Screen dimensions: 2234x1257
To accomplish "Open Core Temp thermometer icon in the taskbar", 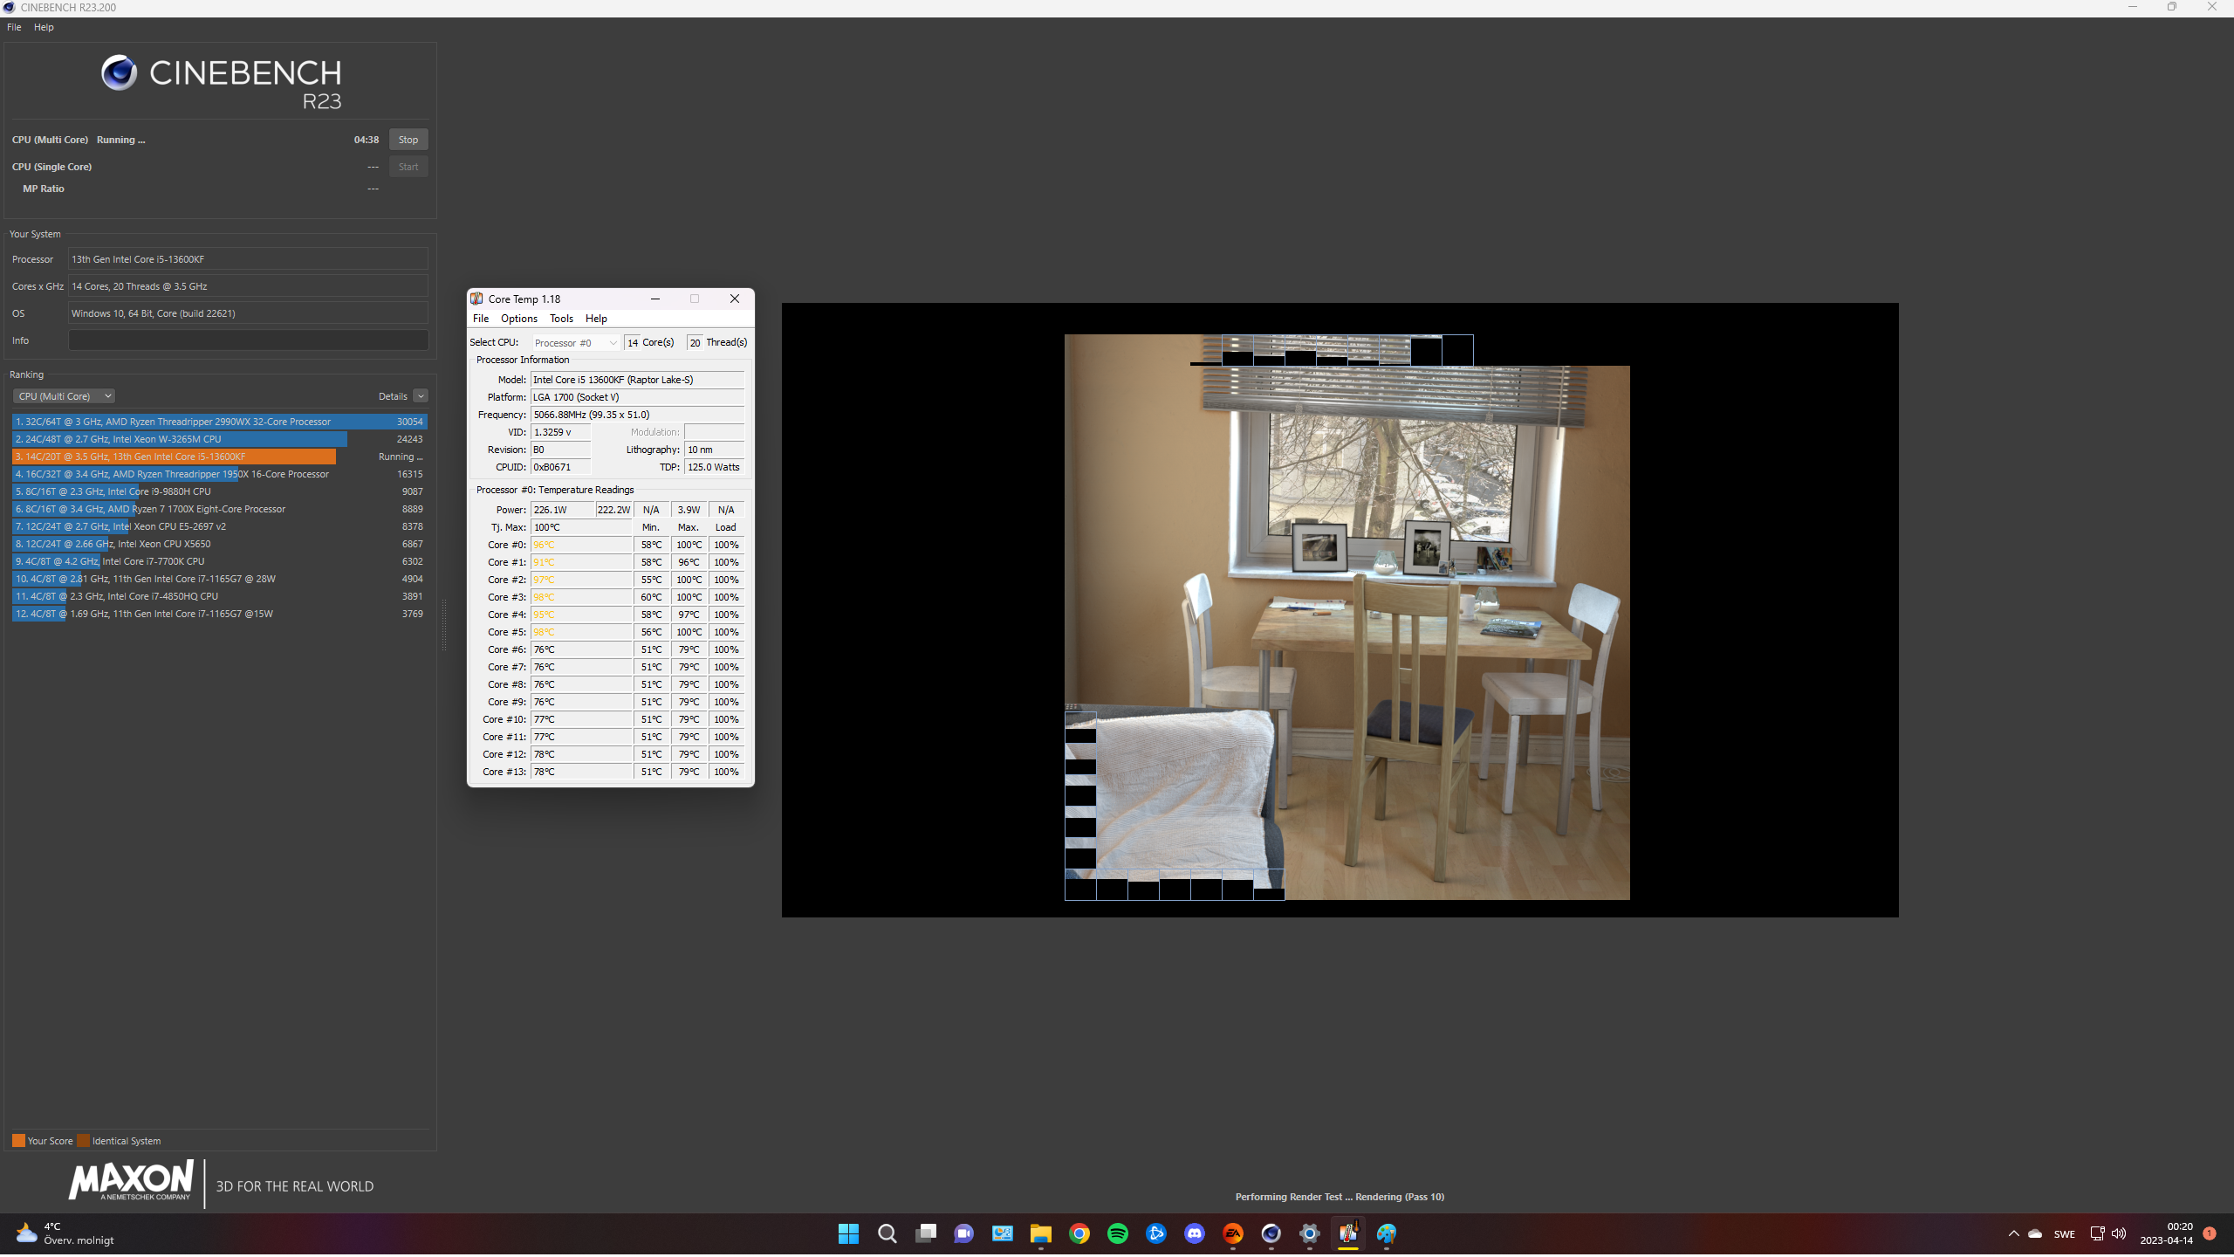I will pyautogui.click(x=1348, y=1233).
